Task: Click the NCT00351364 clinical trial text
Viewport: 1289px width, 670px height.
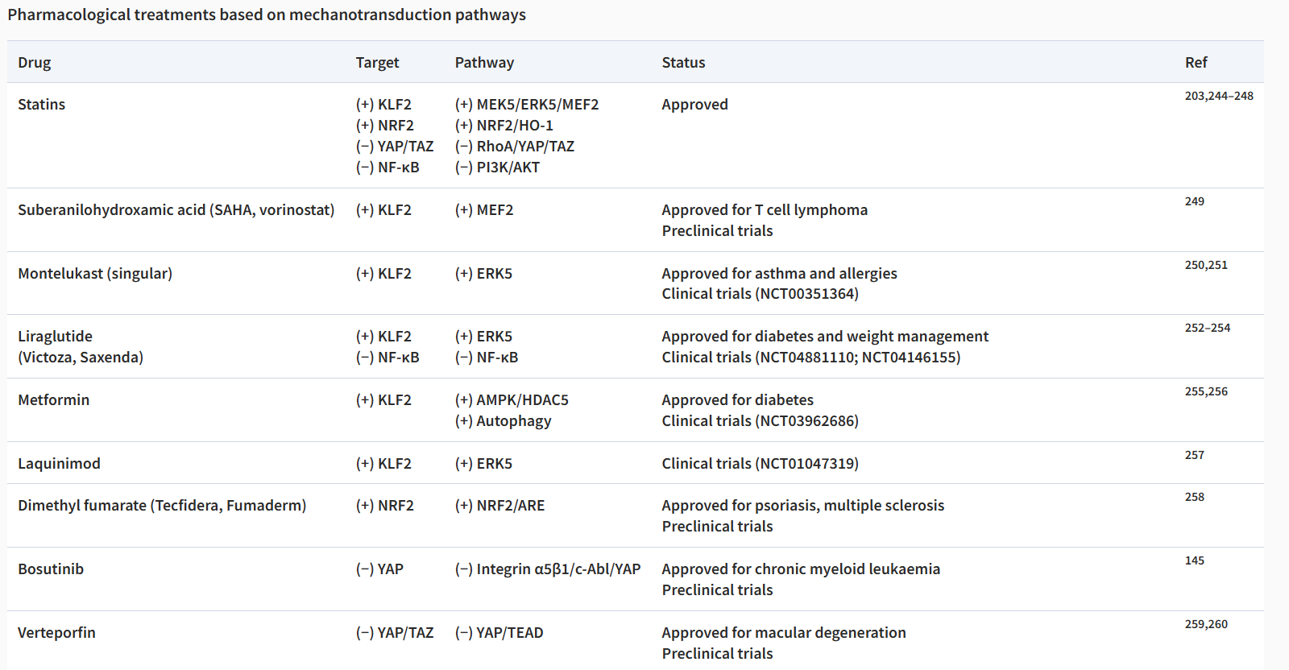Action: coord(806,294)
